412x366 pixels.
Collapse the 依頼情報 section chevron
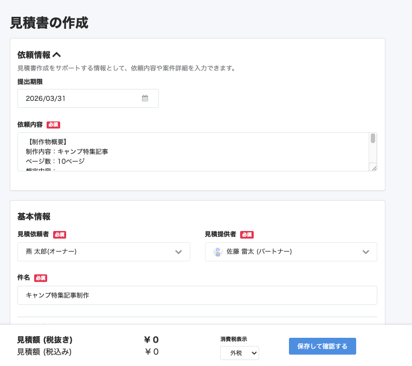coord(57,55)
